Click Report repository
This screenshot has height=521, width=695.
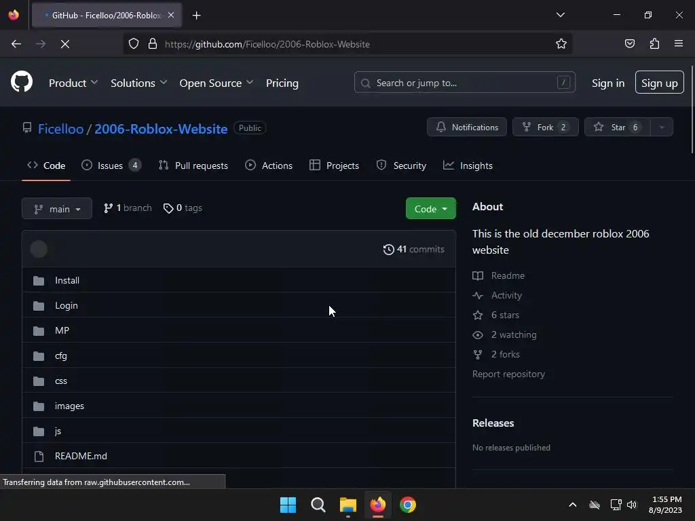click(x=508, y=374)
